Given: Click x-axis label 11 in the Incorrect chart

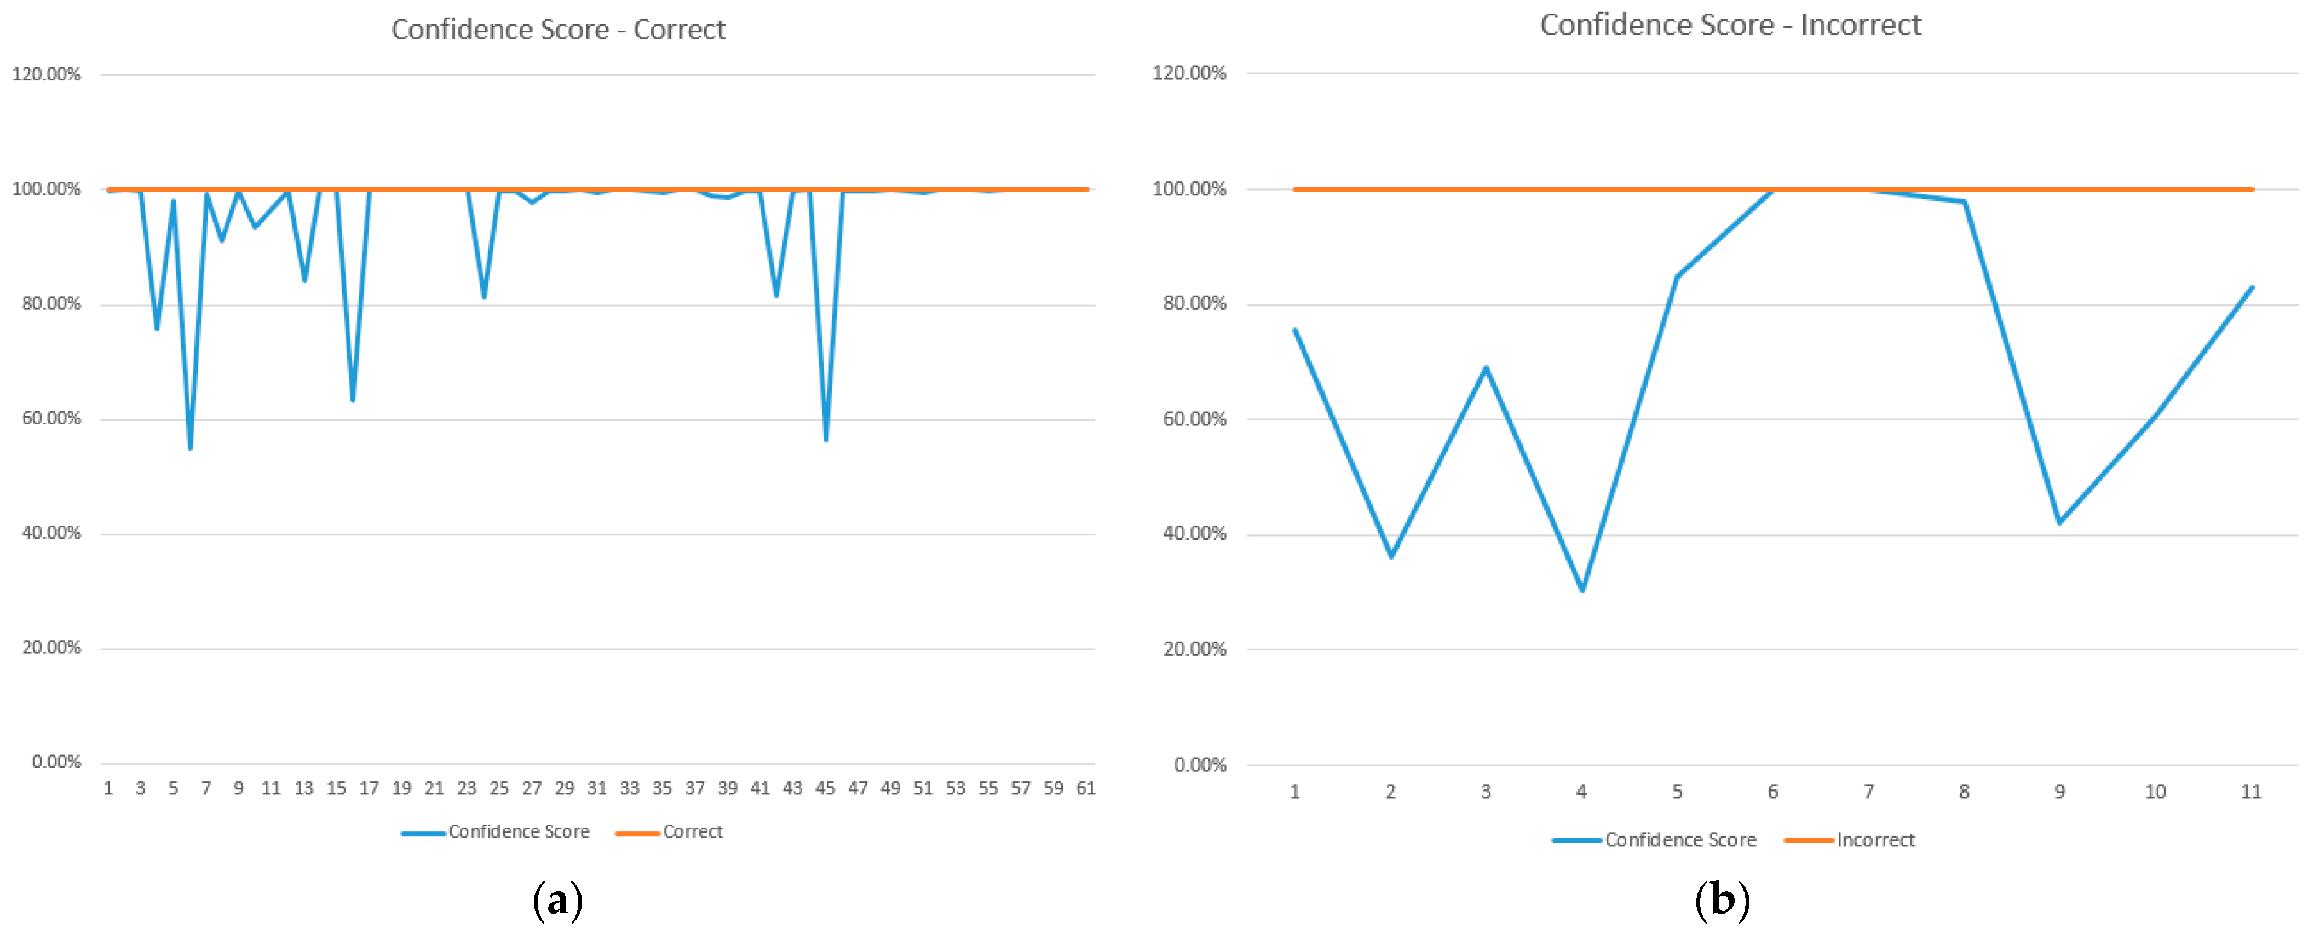Looking at the screenshot, I should pyautogui.click(x=2250, y=791).
